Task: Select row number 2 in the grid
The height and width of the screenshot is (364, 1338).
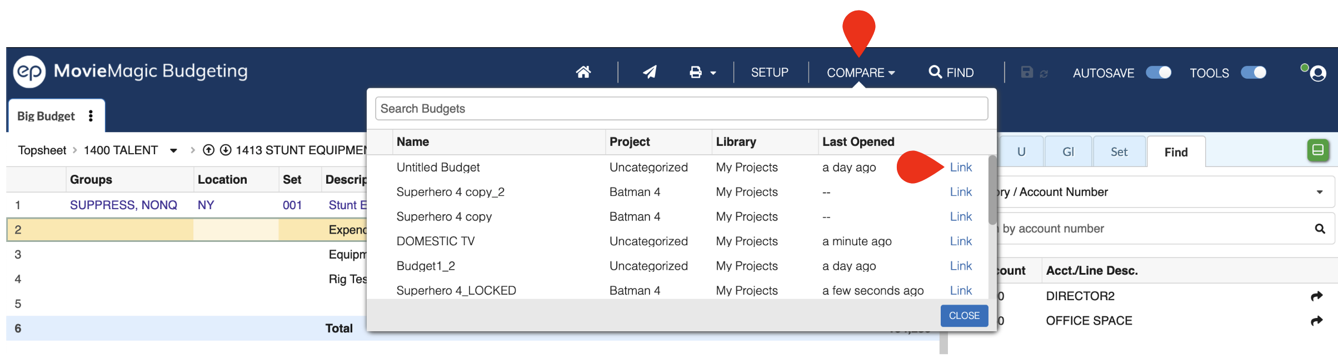Action: coord(18,230)
